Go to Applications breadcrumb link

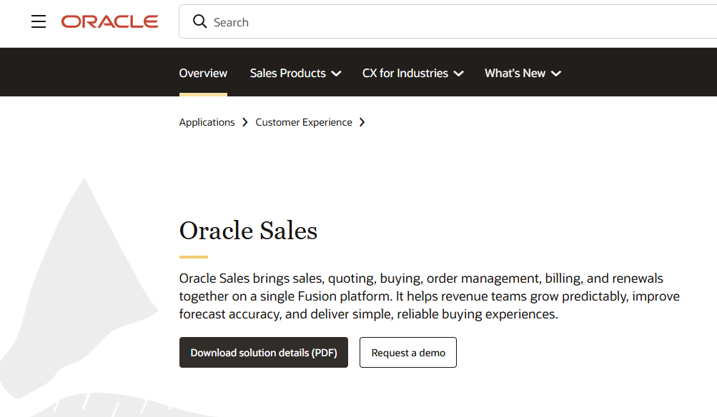coord(207,122)
